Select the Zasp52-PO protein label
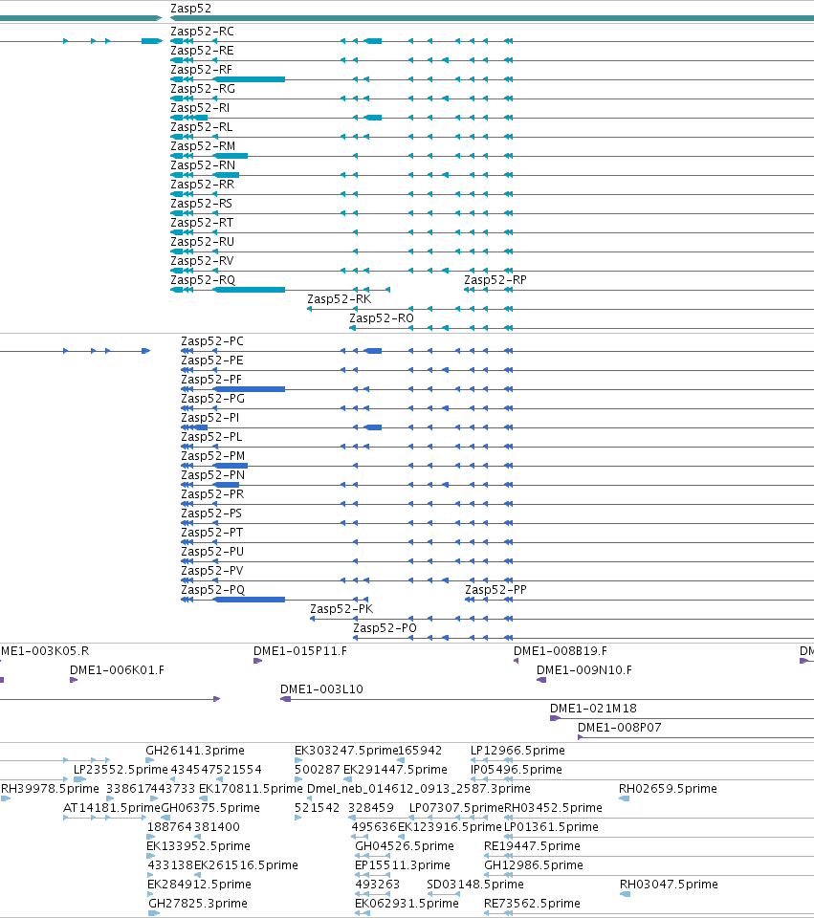The height and width of the screenshot is (918, 814). 385,628
